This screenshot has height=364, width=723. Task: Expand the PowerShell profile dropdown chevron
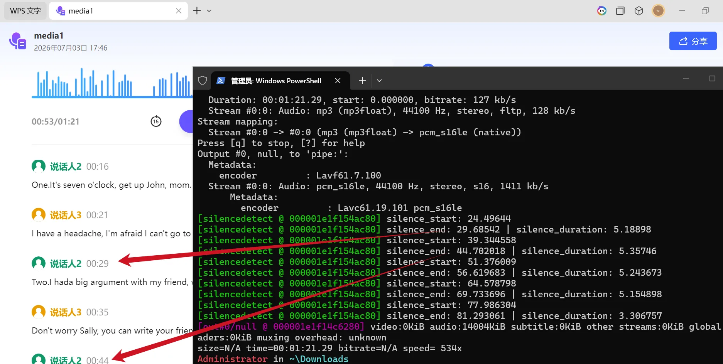click(379, 81)
